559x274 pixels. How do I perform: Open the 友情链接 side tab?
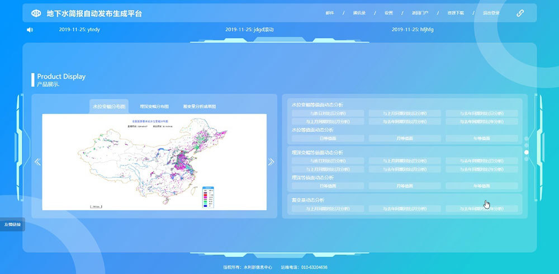coord(12,224)
